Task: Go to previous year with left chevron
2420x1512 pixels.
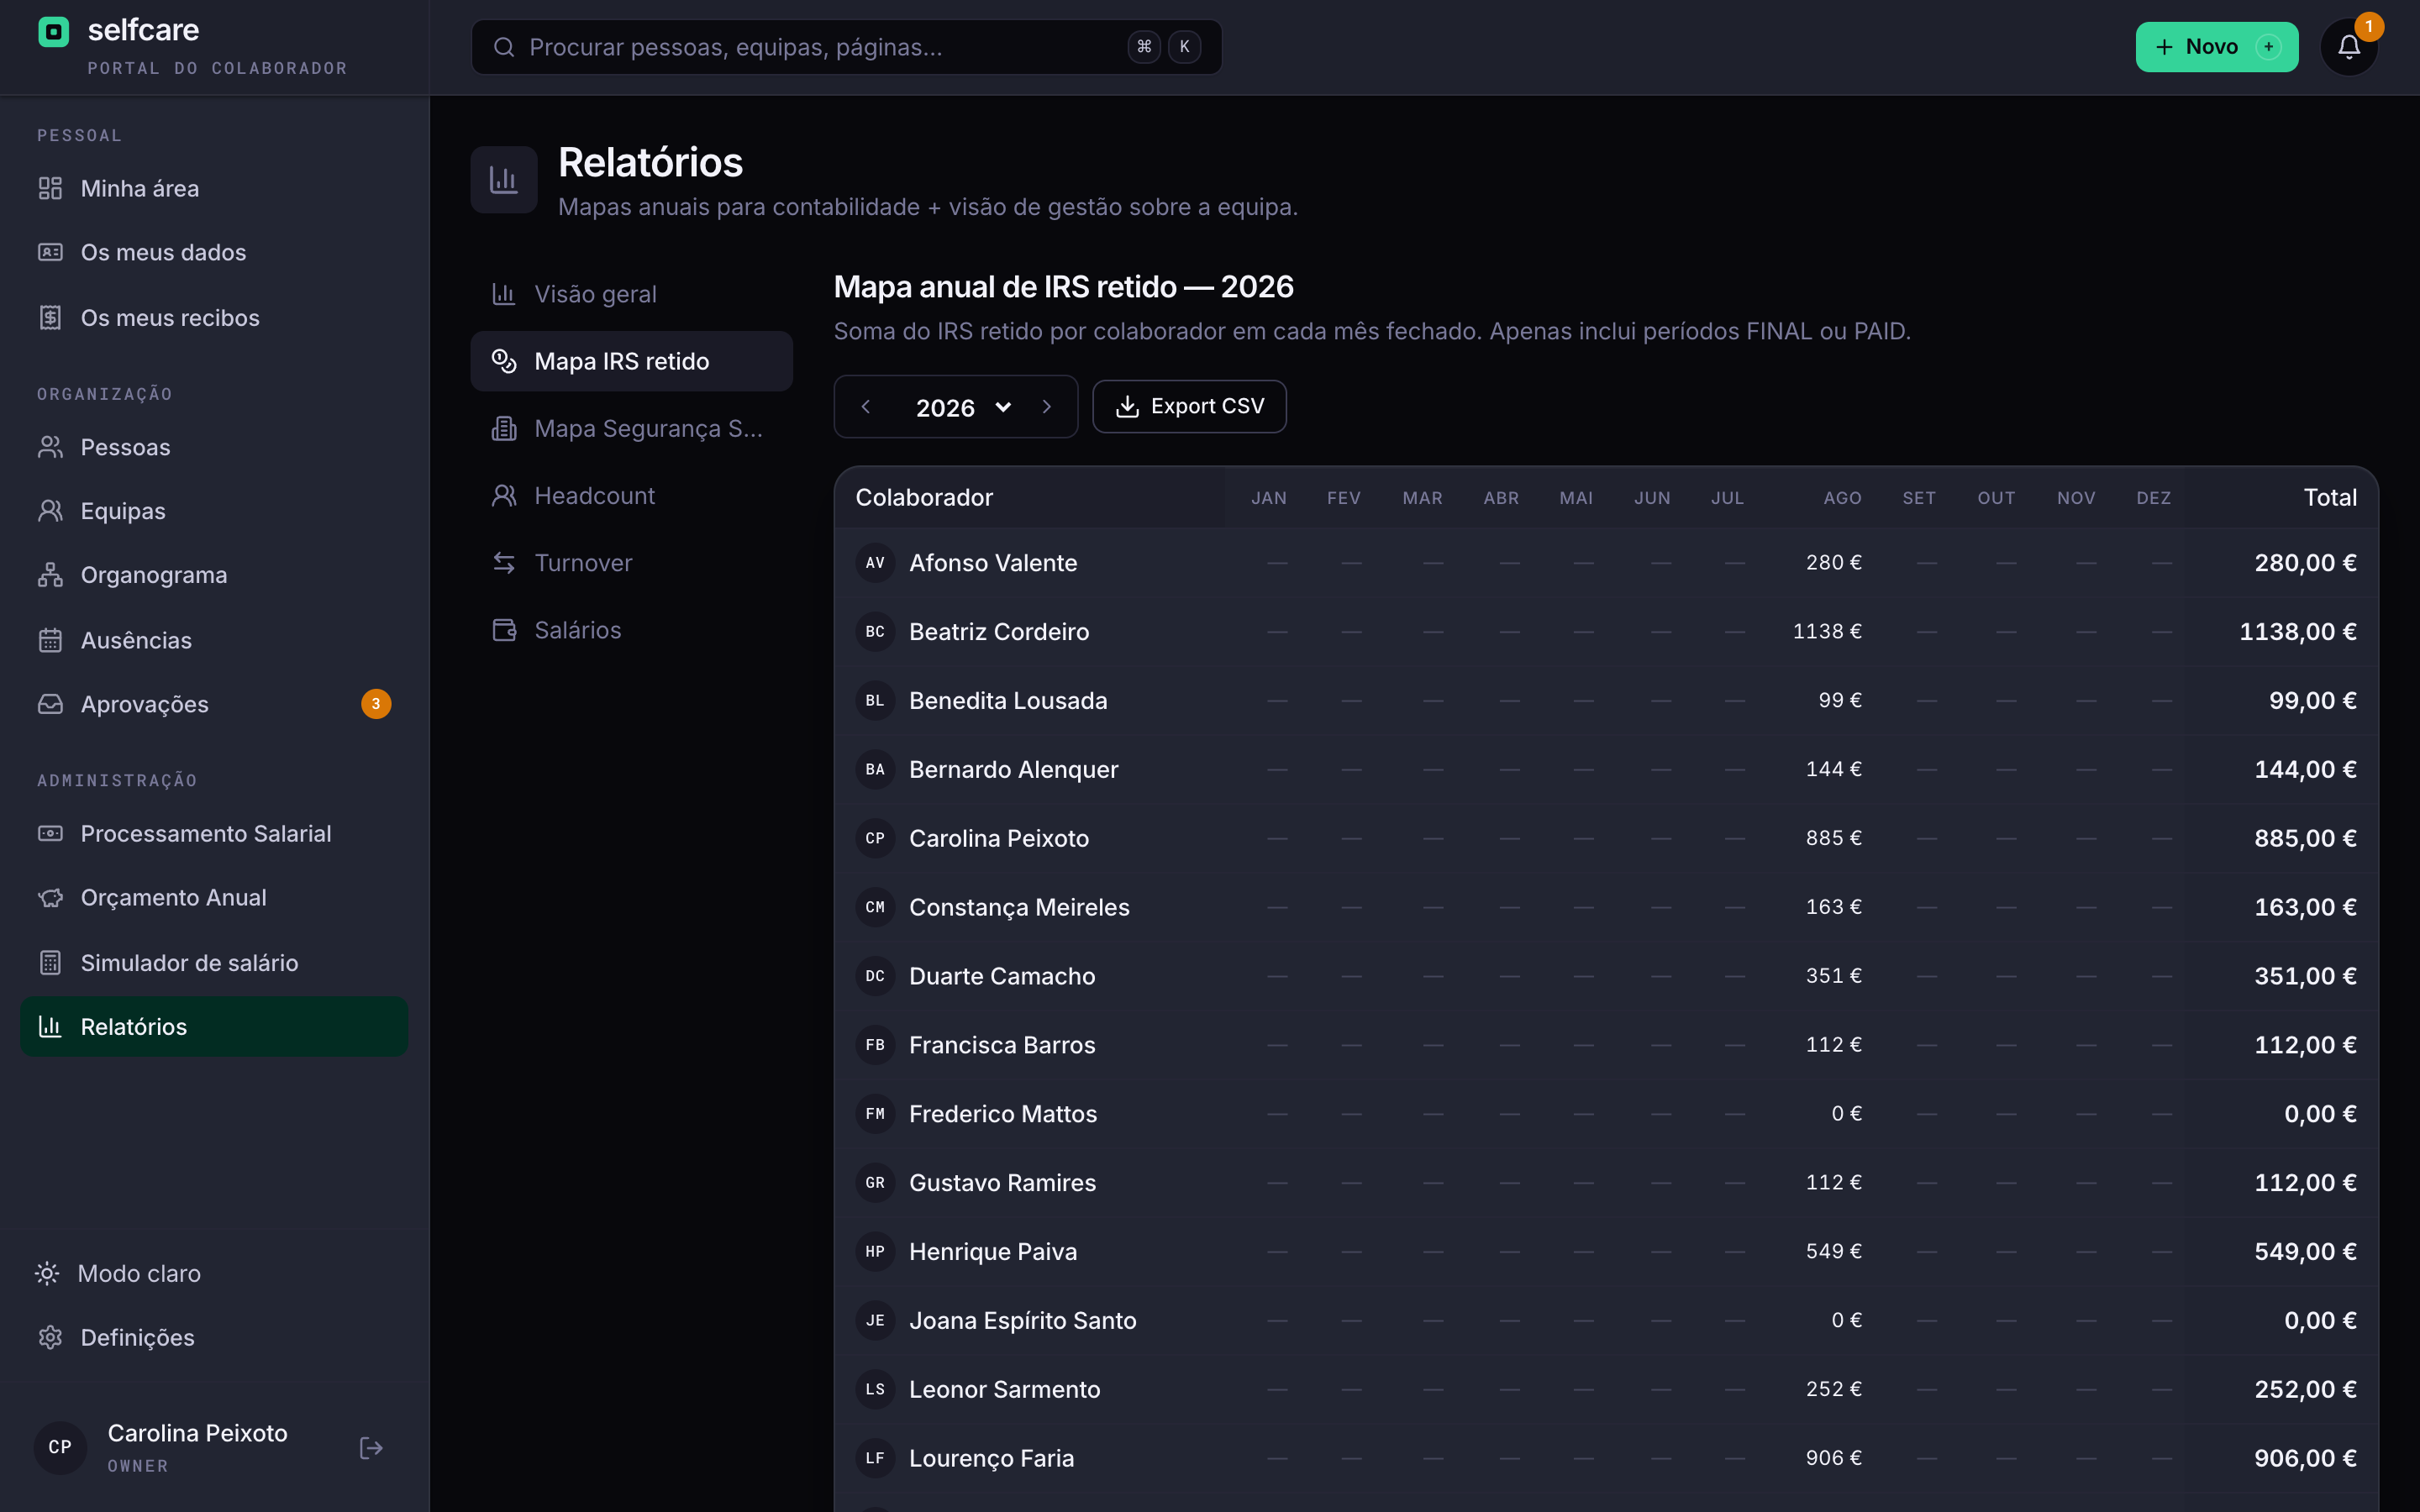Action: point(866,407)
